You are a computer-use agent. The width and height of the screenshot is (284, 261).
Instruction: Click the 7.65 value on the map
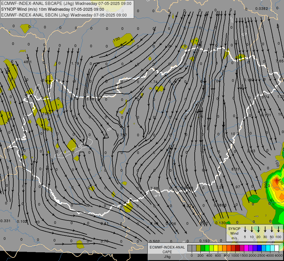click(279, 61)
